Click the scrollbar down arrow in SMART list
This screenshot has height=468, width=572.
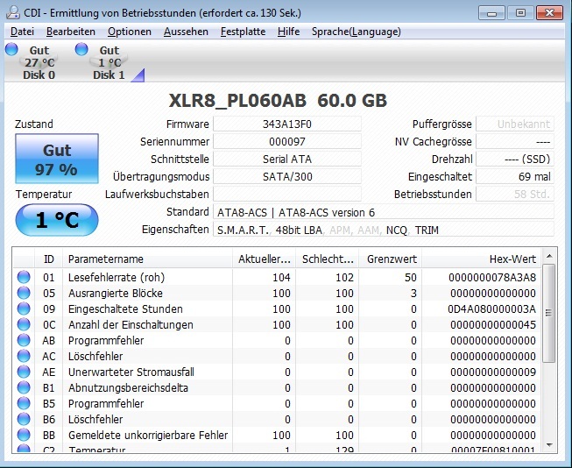(549, 445)
